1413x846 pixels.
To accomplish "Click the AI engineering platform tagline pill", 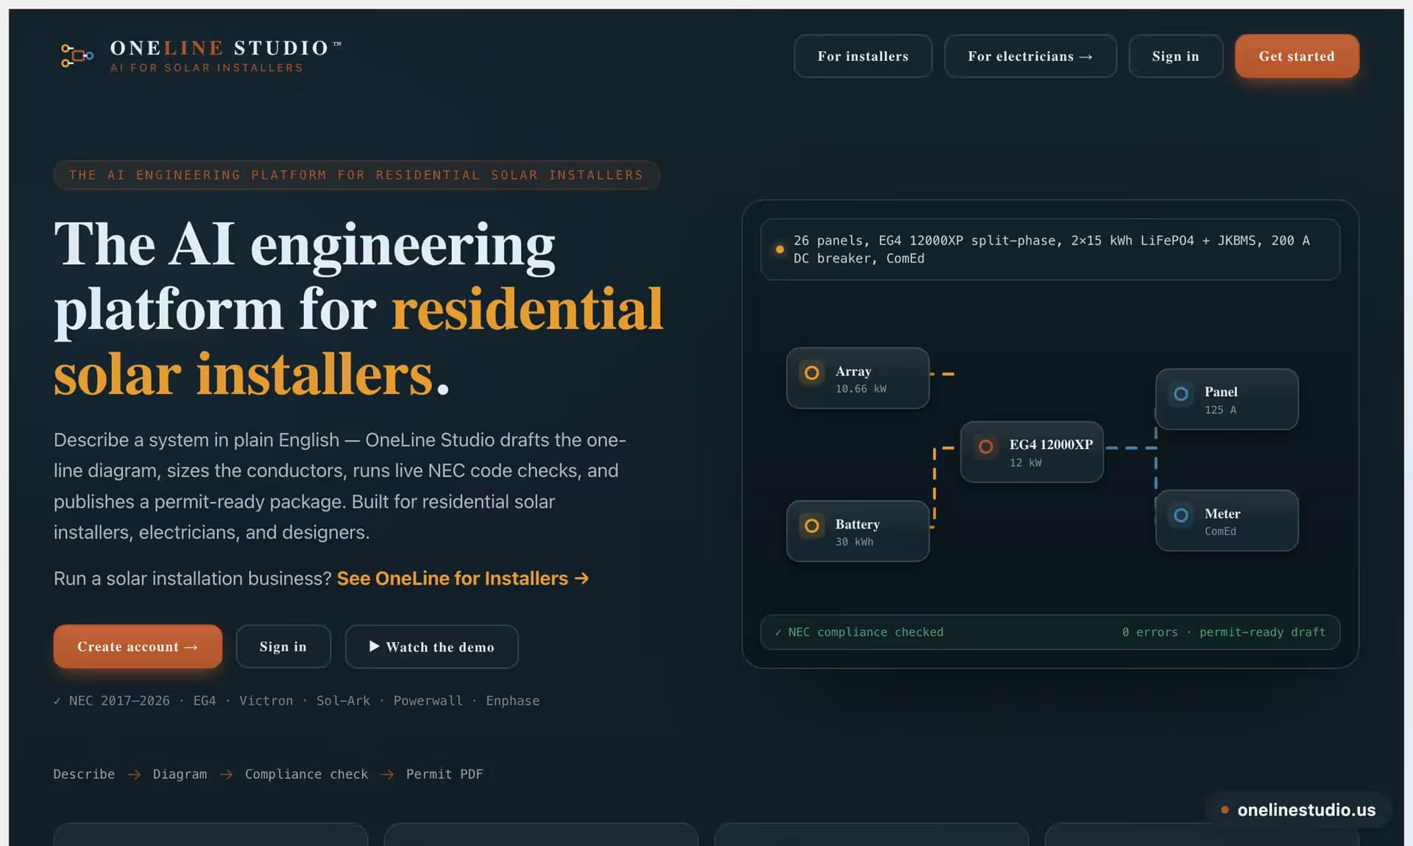I will (356, 175).
